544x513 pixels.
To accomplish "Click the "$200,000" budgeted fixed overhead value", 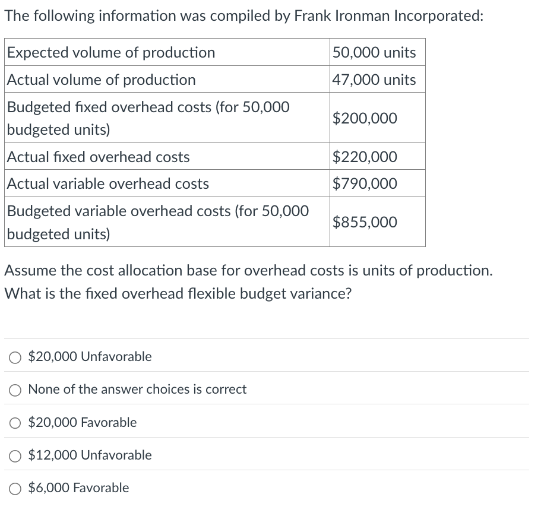I will click(365, 118).
